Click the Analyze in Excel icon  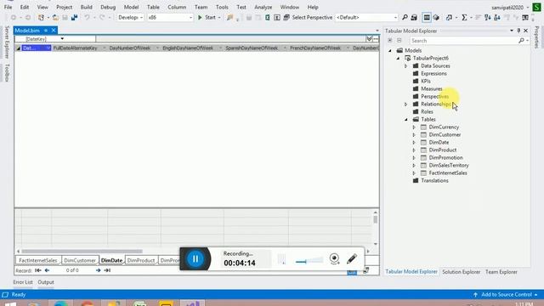click(268, 17)
